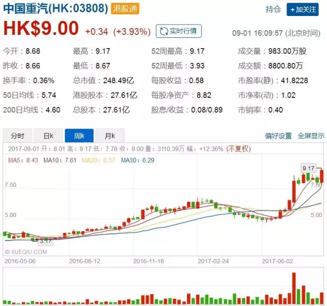Screen dimensions: 327x306
Task: Click the 市销率 value 0.40
Action: pos(275,110)
